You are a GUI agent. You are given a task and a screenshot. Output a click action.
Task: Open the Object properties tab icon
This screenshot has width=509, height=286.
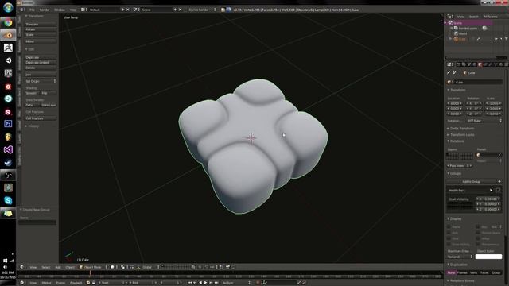pos(480,64)
